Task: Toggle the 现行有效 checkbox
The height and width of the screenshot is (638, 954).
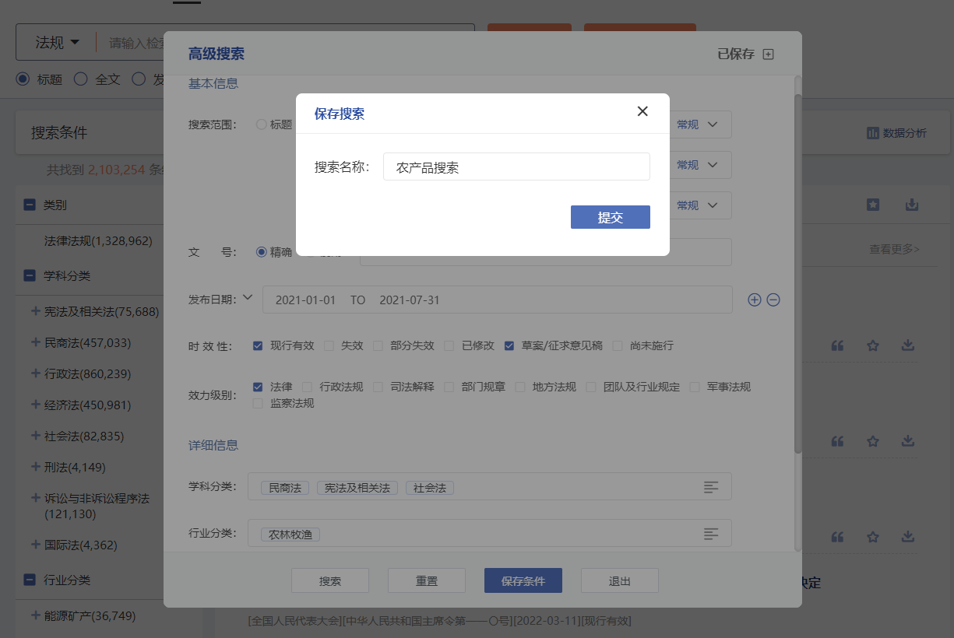Action: 258,345
